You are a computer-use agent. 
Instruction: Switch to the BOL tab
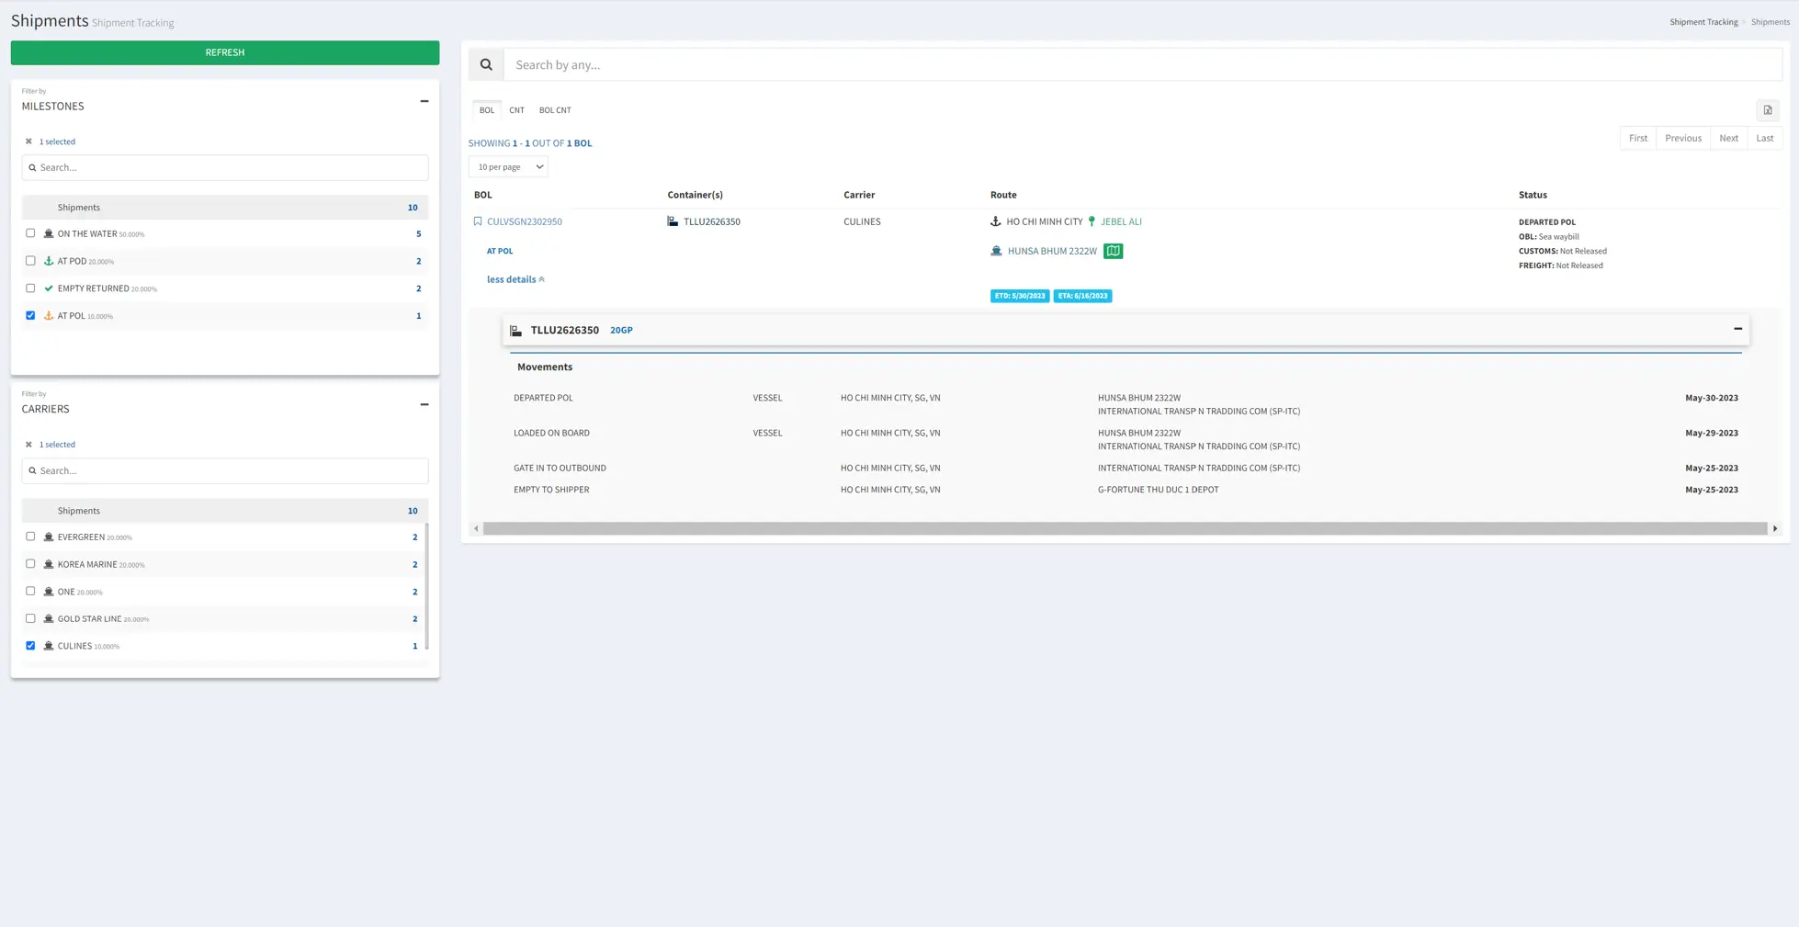click(487, 110)
